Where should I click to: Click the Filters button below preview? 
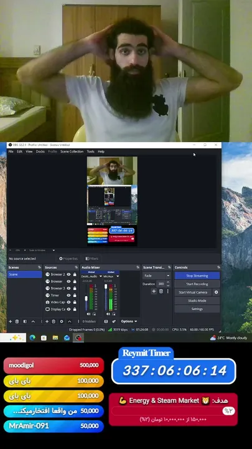[x=91, y=259]
